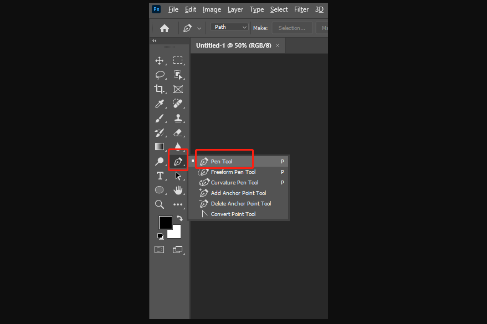Click the Pen tool in the toolbar
The image size is (487, 324).
click(178, 161)
